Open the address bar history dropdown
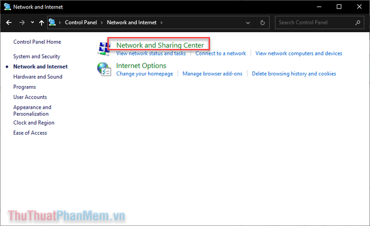The image size is (370, 226). 248,23
